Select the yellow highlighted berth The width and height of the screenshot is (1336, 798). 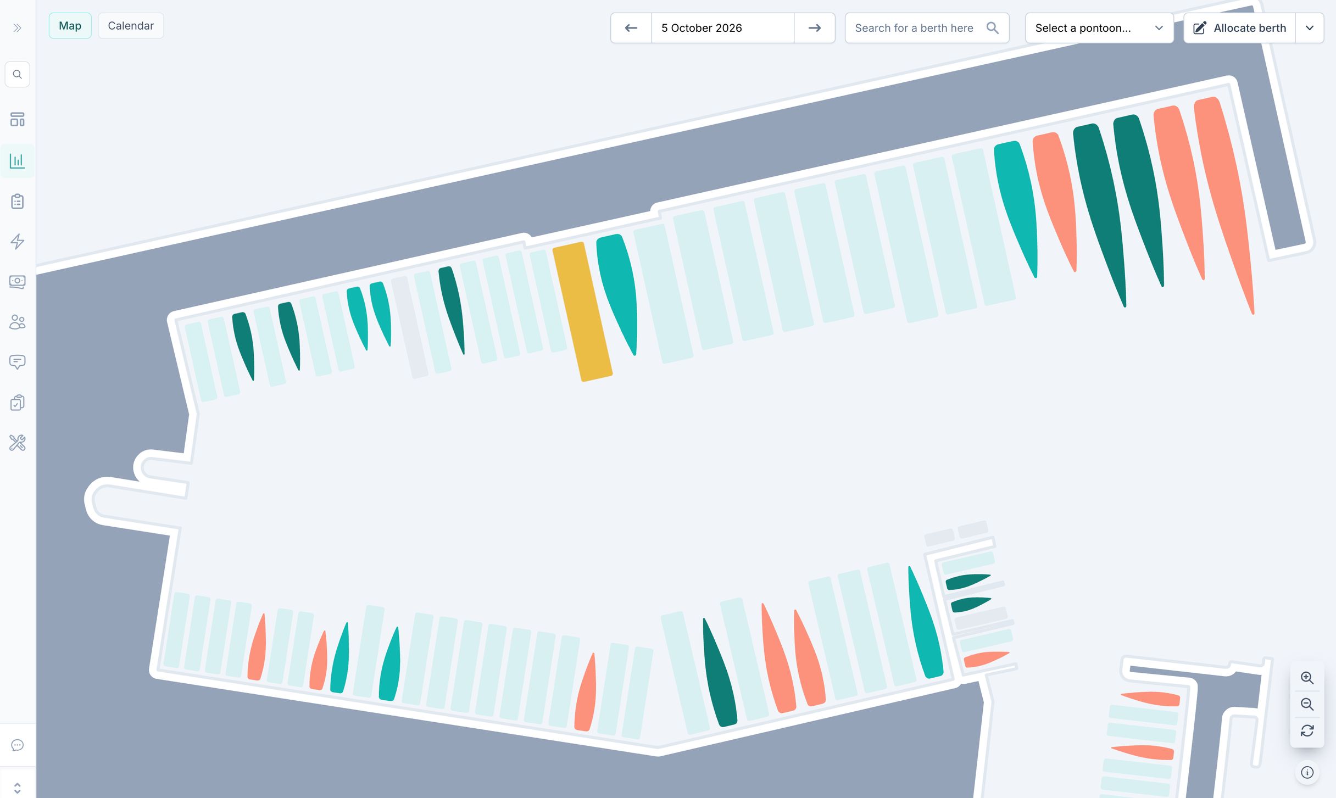click(x=582, y=312)
